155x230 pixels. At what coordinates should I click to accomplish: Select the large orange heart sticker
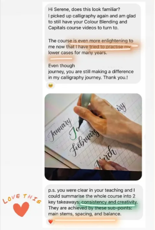point(21,209)
